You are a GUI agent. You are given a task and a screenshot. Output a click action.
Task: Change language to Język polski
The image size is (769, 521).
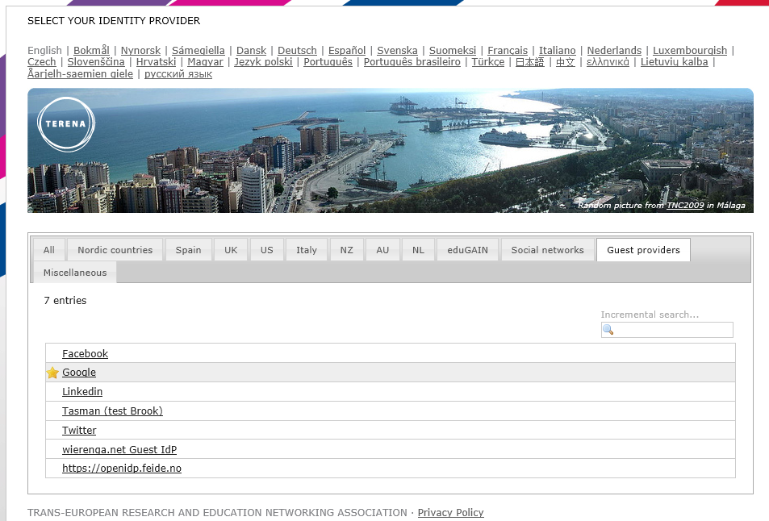click(x=263, y=62)
